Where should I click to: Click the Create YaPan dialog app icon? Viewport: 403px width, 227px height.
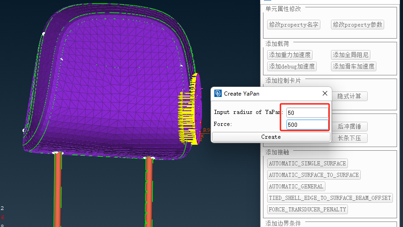click(x=218, y=93)
